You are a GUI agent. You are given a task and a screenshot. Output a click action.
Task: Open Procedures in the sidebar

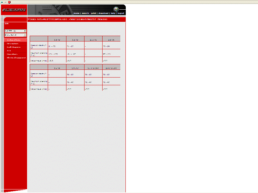12,54
